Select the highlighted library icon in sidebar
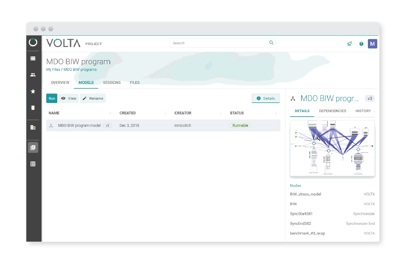The height and width of the screenshot is (268, 408). 33,148
